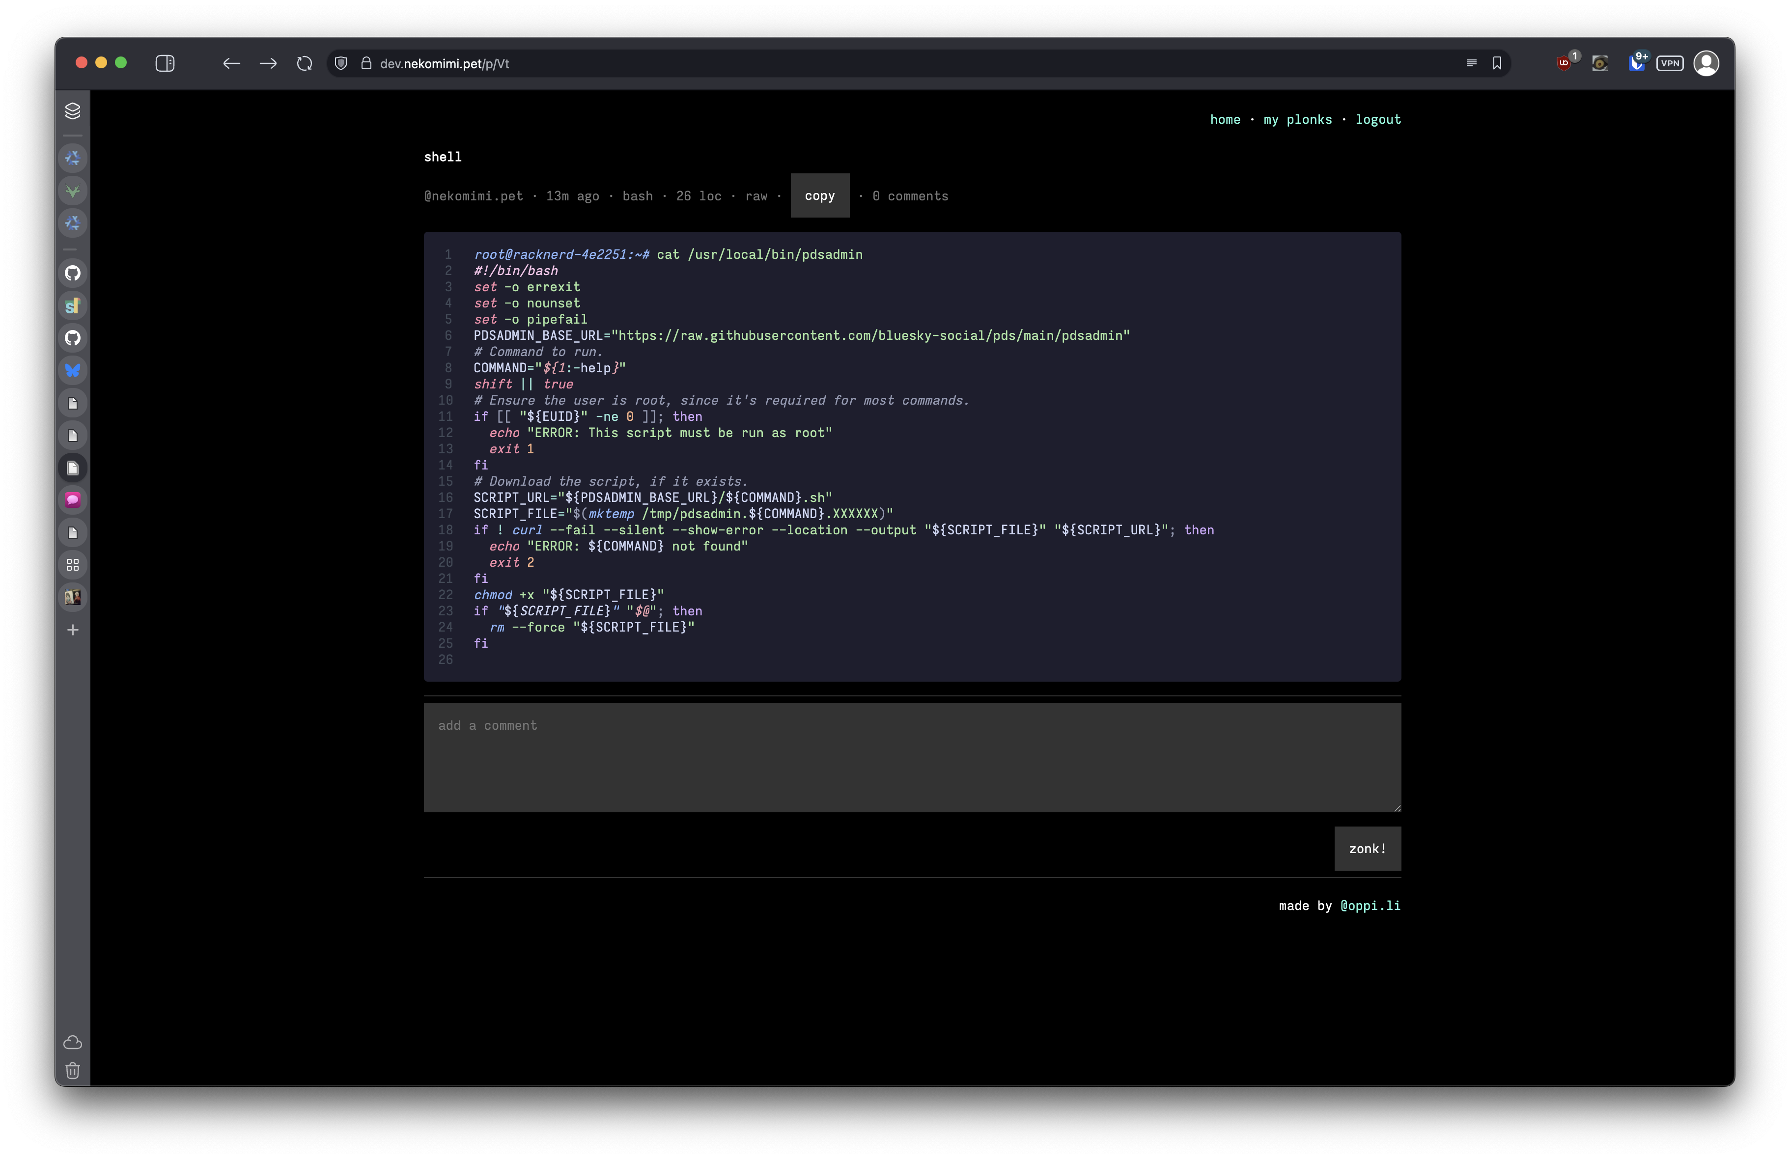Submit comment with zonk! button
This screenshot has width=1790, height=1159.
tap(1367, 849)
